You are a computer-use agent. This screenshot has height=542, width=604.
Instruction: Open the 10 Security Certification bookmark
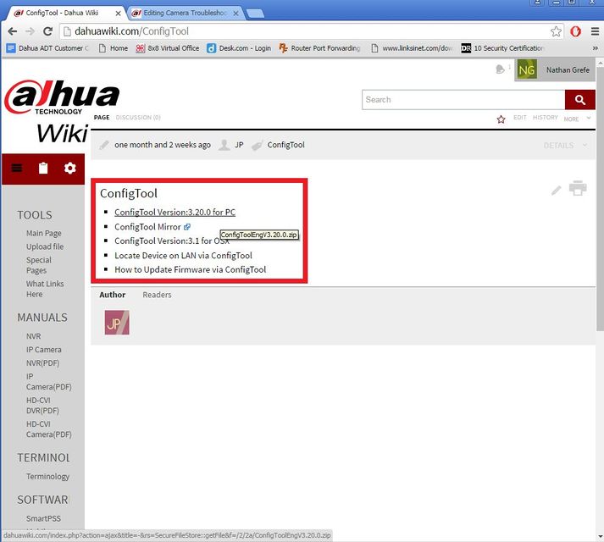click(502, 48)
